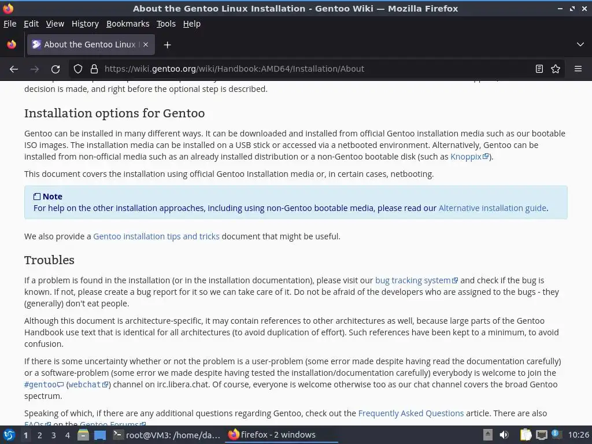Open the update notification tray icon

(x=556, y=434)
